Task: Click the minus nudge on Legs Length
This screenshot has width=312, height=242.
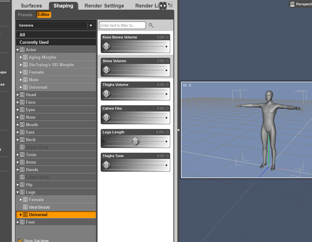Action: point(104,141)
